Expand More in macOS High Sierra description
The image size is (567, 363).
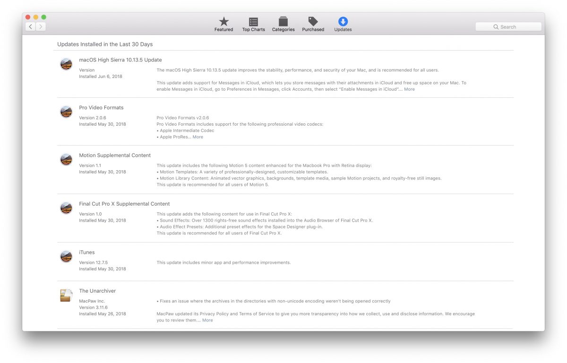[x=409, y=89]
